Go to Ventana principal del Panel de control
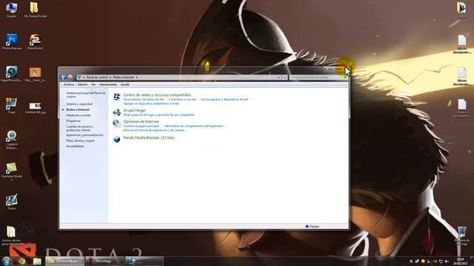Viewport: 474px width, 266px height. [x=86, y=95]
